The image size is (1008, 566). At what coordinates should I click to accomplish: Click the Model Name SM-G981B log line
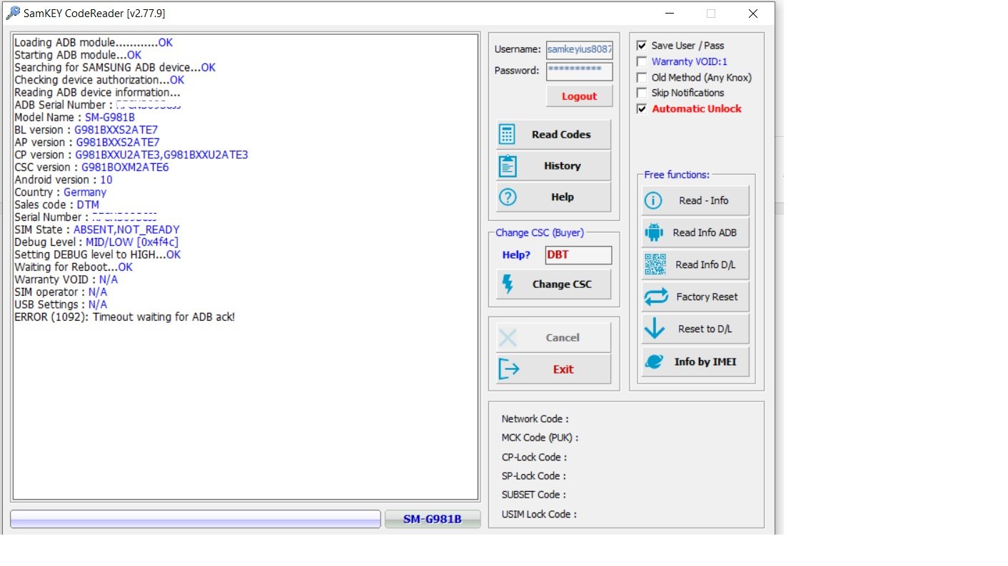click(75, 118)
